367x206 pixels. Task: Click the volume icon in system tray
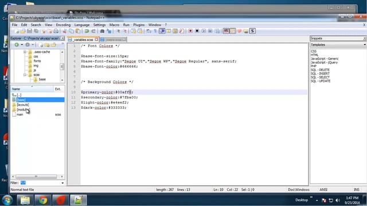point(338,200)
